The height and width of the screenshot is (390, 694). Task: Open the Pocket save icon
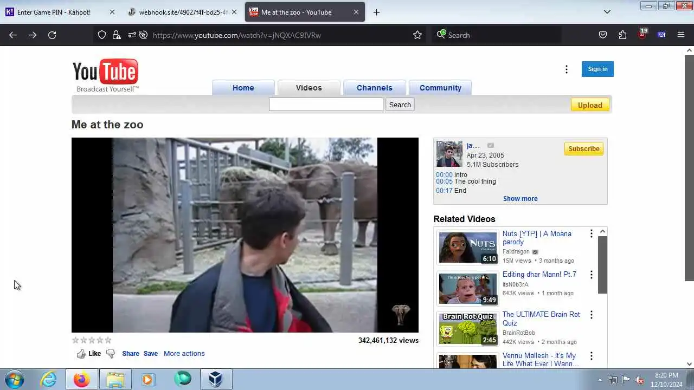[603, 35]
